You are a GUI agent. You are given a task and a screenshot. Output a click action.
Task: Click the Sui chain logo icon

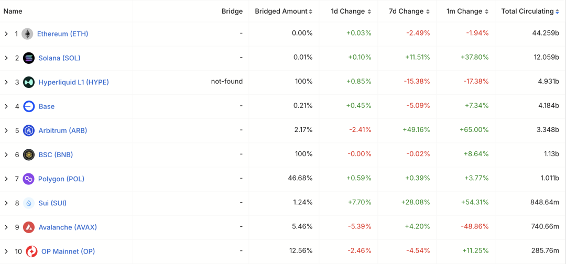tap(29, 203)
